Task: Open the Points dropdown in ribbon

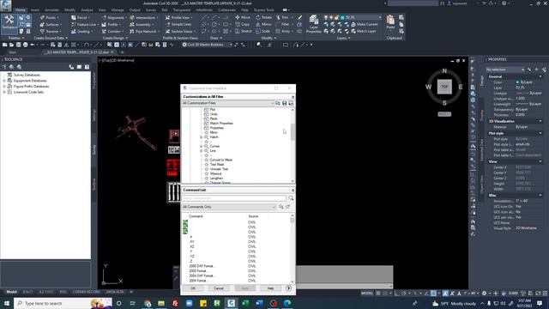Action: pos(50,17)
